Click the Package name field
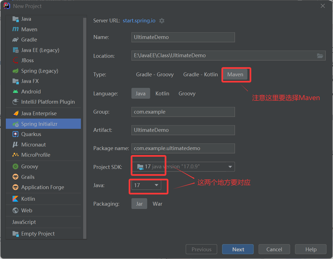This screenshot has height=259, width=333. [183, 148]
